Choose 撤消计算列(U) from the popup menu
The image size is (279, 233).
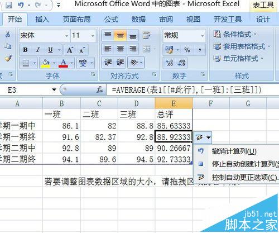point(234,151)
